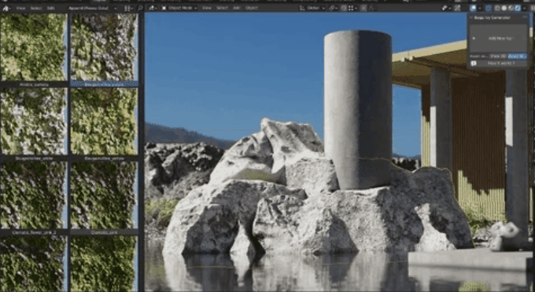535x292 pixels.
Task: Click the Clematis pink asset label
Action: pyautogui.click(x=104, y=232)
